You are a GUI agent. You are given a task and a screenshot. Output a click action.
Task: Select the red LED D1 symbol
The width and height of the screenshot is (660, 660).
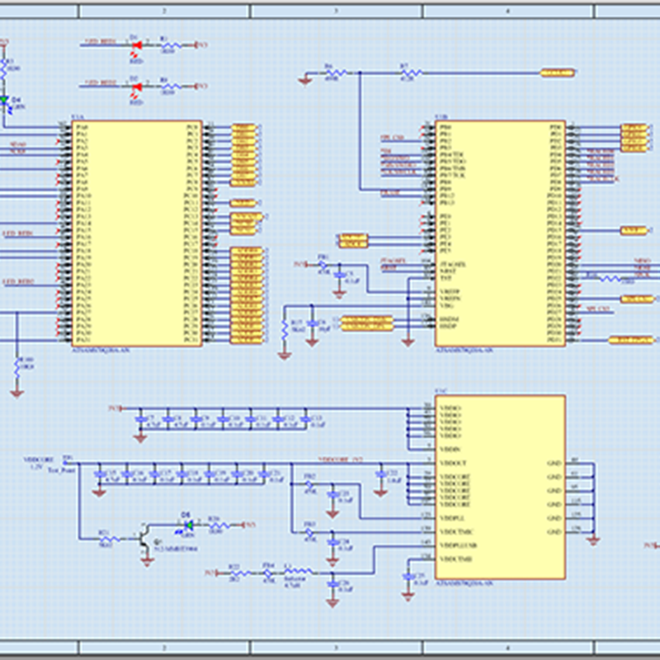[135, 44]
